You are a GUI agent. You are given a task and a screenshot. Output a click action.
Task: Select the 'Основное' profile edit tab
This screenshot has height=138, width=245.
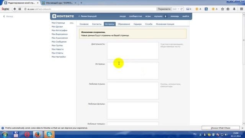point(84,24)
